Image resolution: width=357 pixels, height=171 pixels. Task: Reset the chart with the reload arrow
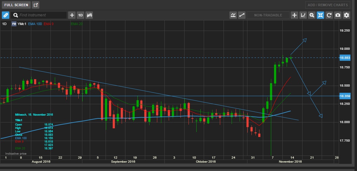coord(329,15)
